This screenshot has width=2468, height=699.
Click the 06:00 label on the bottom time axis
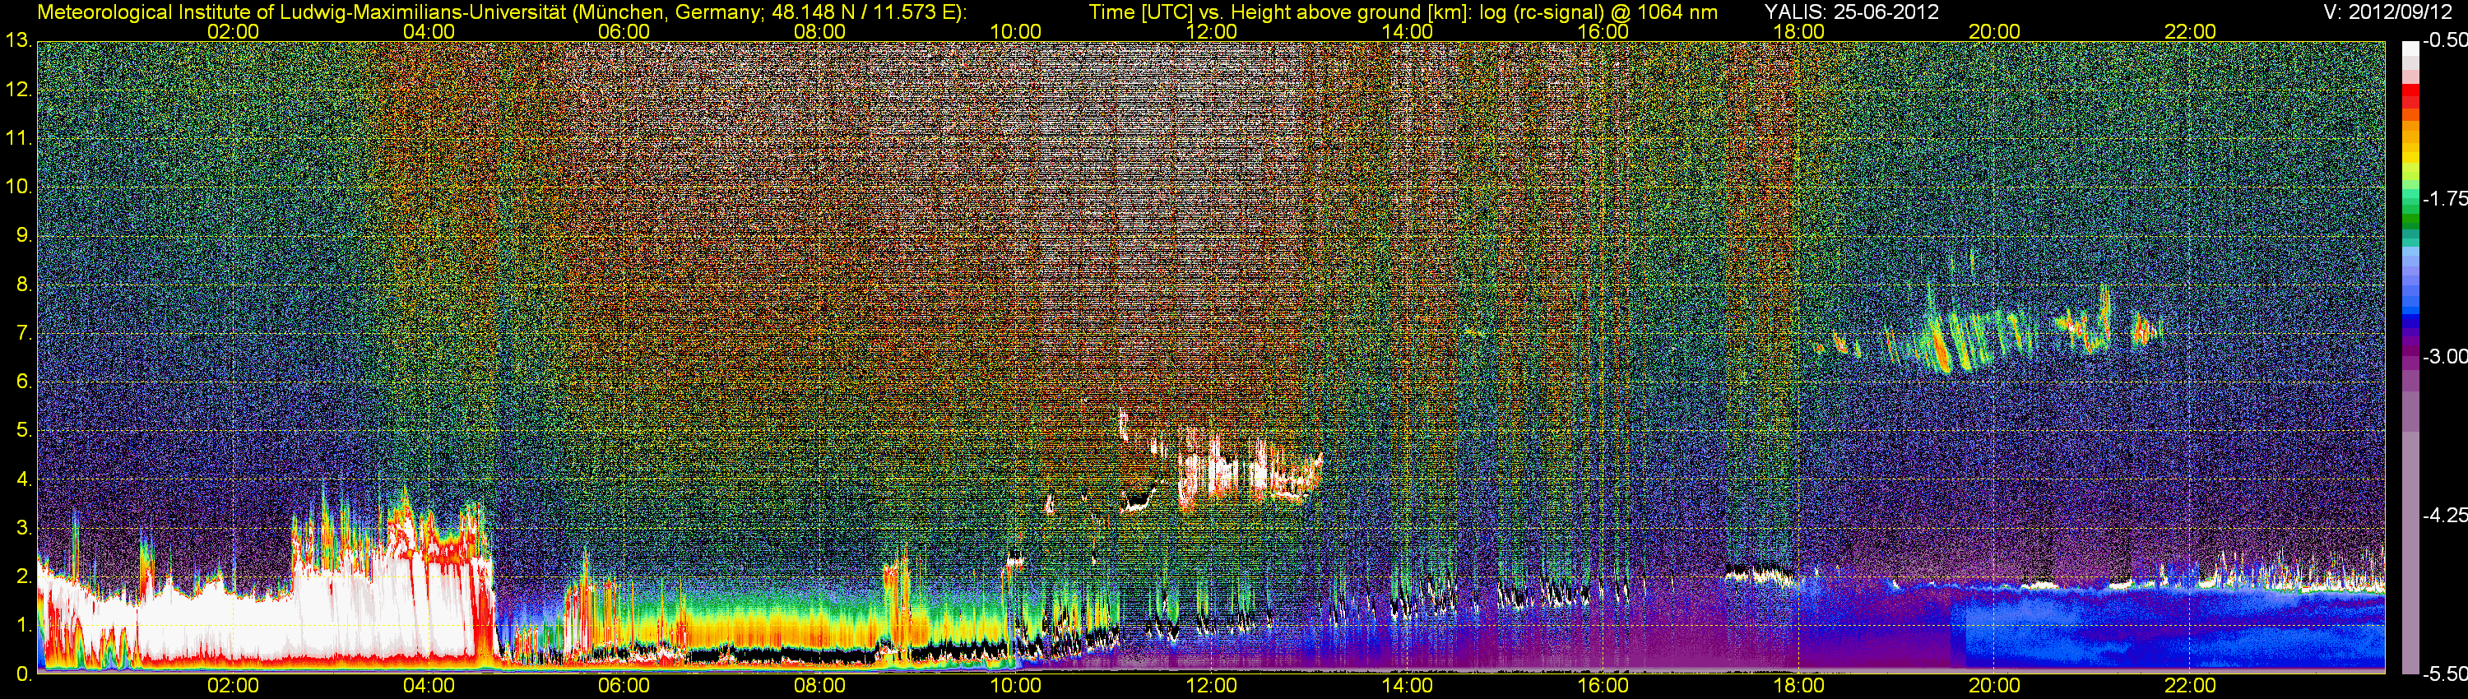(624, 686)
